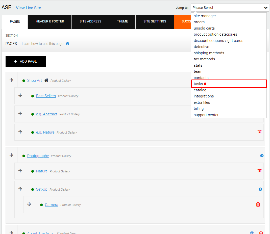Open the Theme tab
270x234 pixels.
click(x=122, y=21)
